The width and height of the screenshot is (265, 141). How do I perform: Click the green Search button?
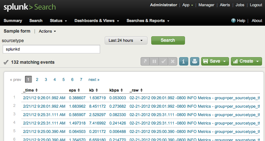168,41
